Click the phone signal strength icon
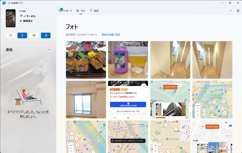242x153 pixels. pos(25,16)
